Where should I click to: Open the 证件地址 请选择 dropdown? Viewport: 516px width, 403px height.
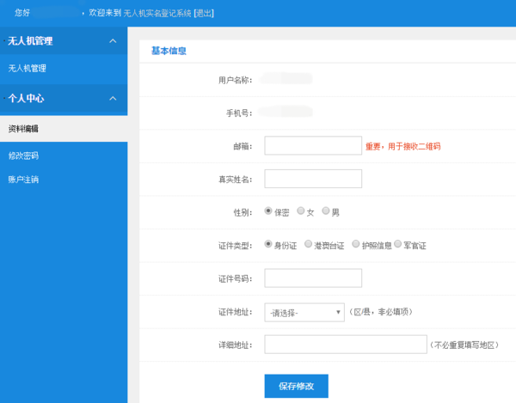tap(304, 312)
